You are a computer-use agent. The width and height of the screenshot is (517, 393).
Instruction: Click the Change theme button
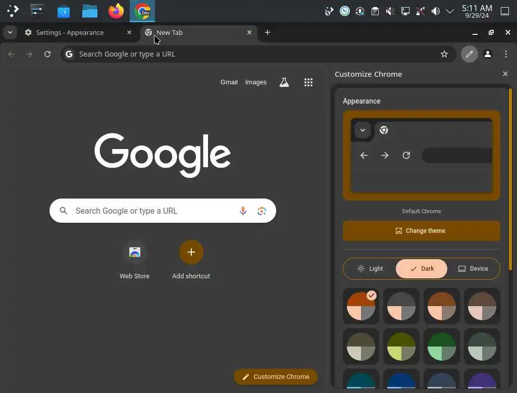(422, 231)
